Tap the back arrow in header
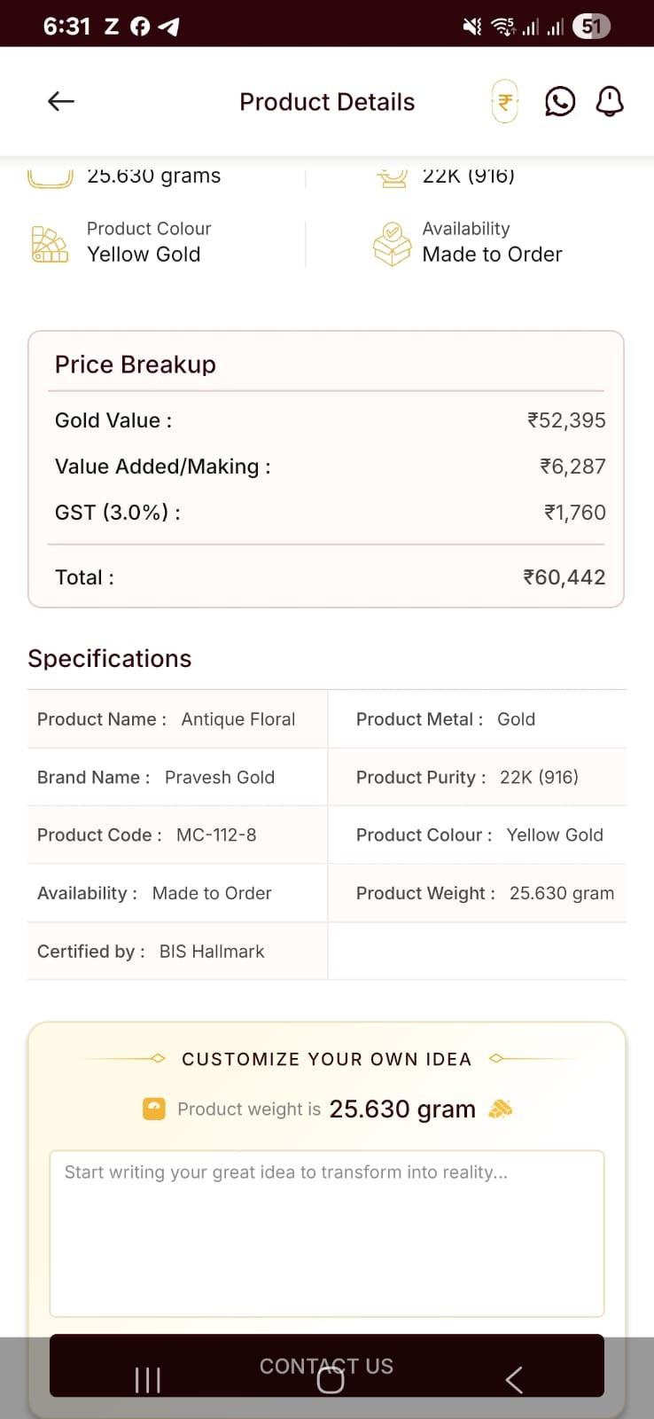This screenshot has width=654, height=1419. click(x=60, y=101)
